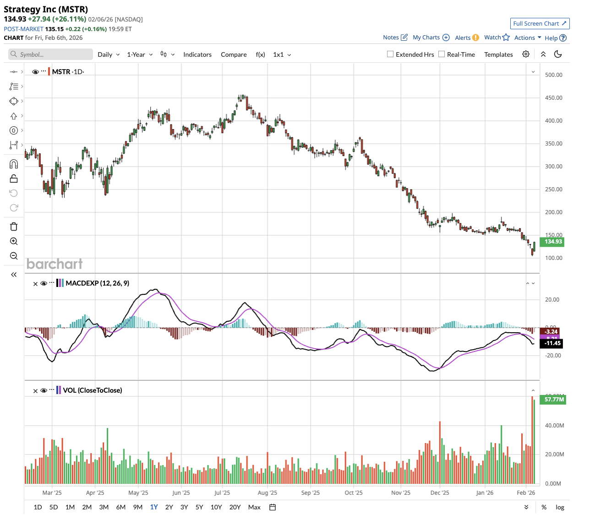
Task: Open Full Screen Chart
Action: coord(540,23)
